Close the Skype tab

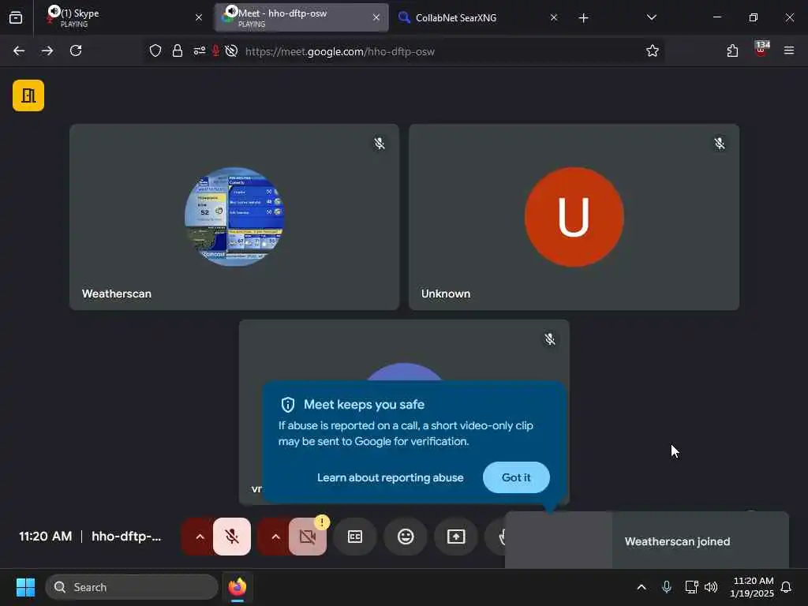(198, 17)
